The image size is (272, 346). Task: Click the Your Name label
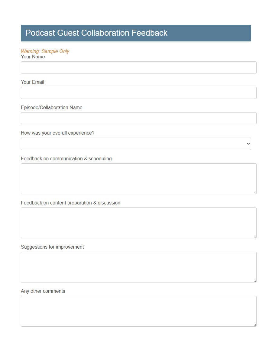33,57
